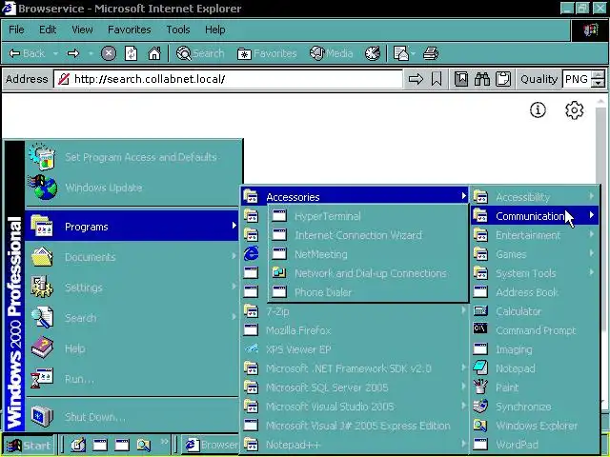Click the History icon in toolbar

(373, 53)
